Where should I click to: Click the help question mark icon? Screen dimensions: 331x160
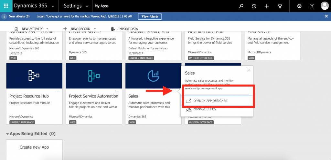pos(312,6)
